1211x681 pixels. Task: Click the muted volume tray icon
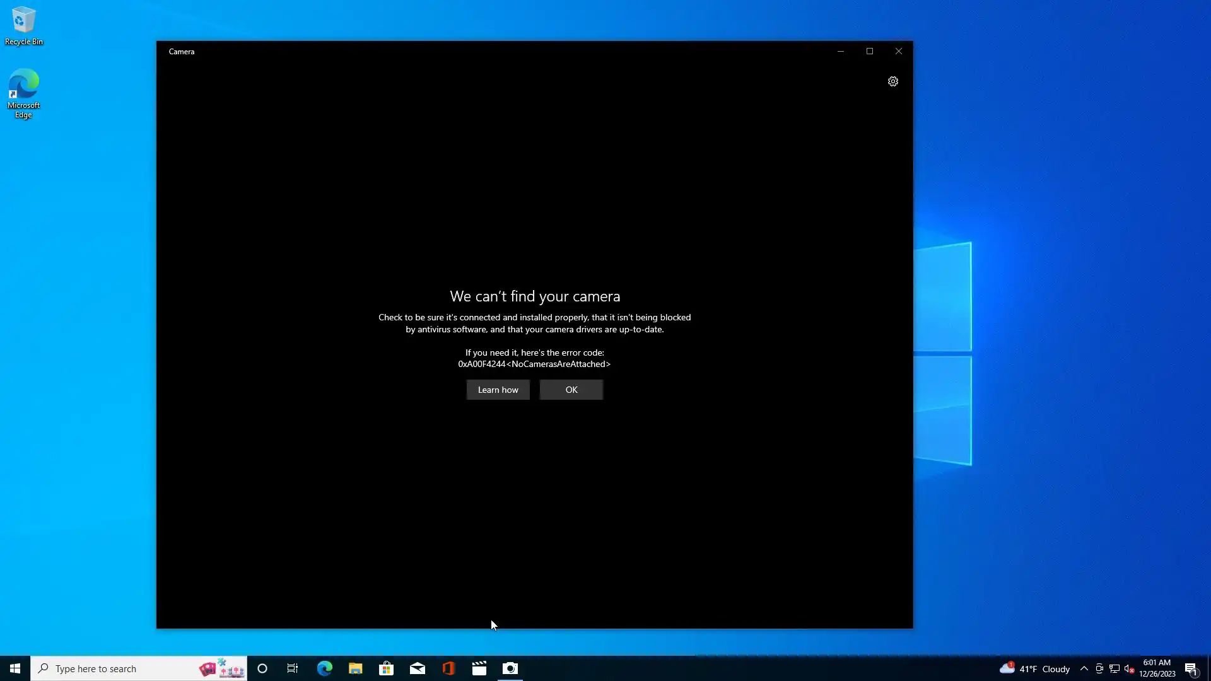pyautogui.click(x=1129, y=668)
